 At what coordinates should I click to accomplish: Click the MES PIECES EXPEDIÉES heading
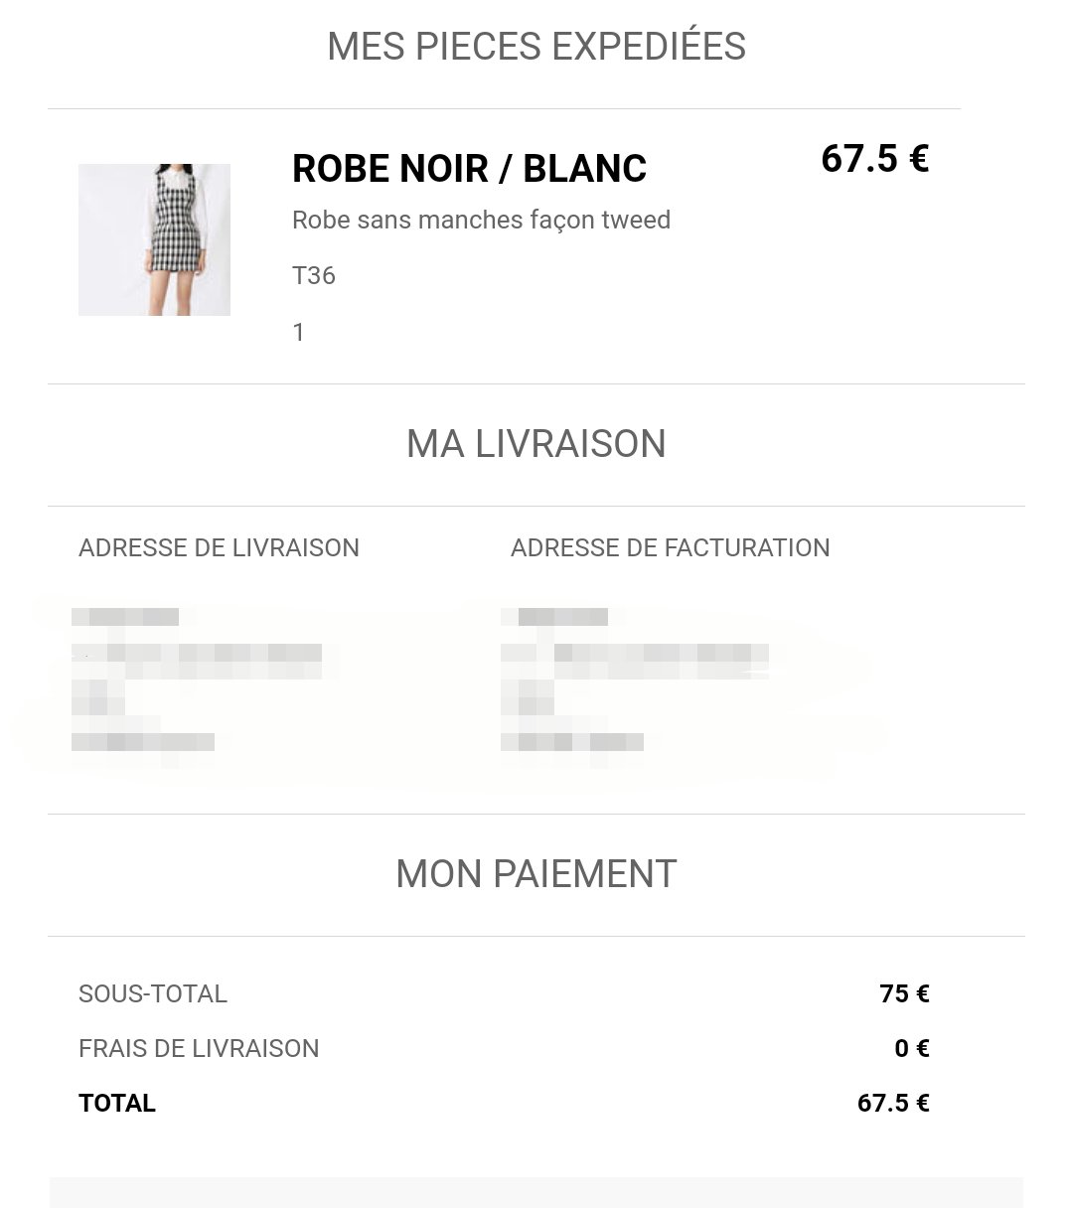point(536,47)
